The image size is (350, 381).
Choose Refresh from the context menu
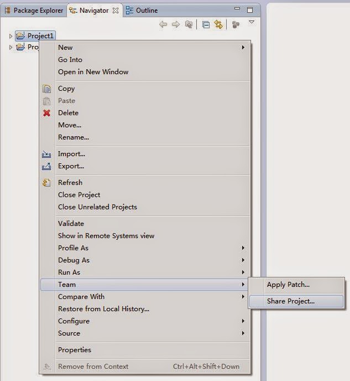[x=145, y=183]
